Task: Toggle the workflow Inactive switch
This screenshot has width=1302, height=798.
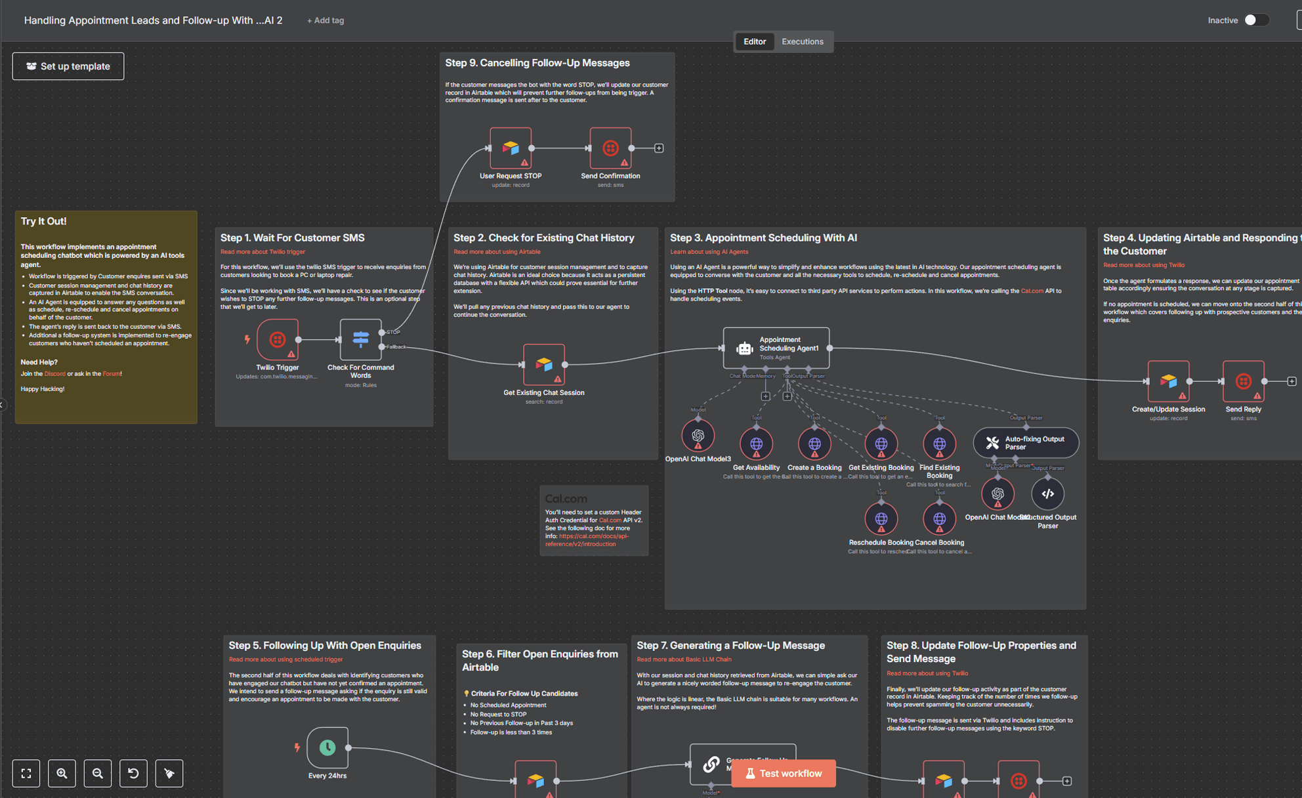Action: pyautogui.click(x=1255, y=20)
